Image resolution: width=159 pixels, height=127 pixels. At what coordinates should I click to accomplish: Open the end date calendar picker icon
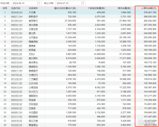coord(83,3)
